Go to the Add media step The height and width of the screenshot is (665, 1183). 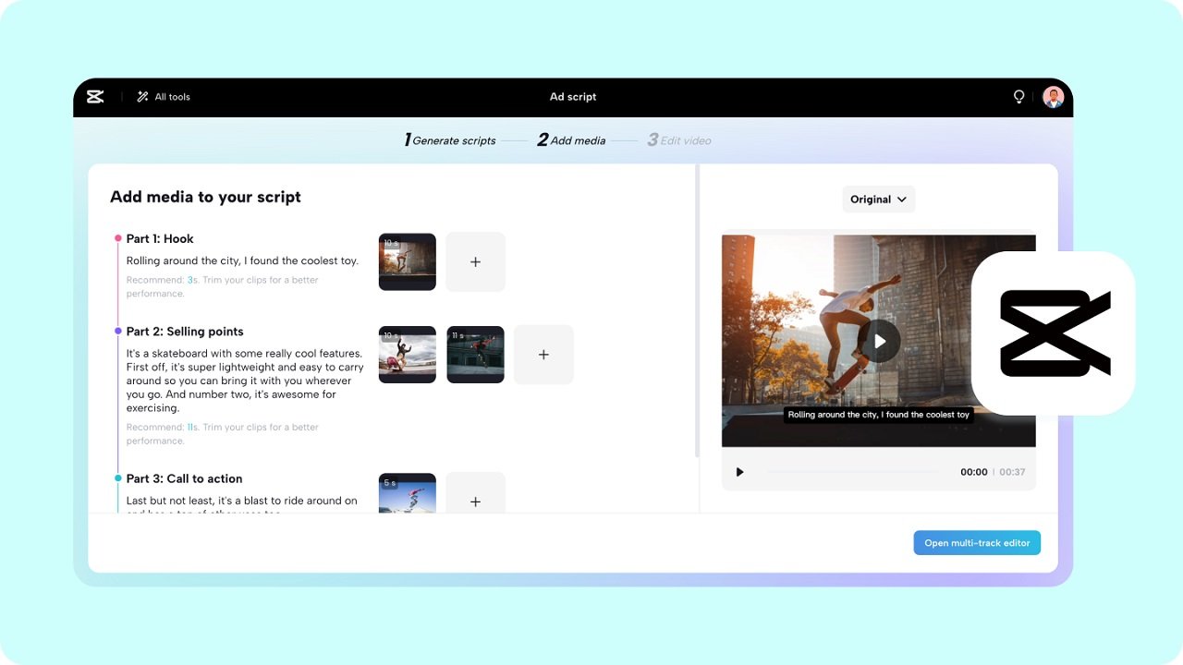tap(570, 139)
